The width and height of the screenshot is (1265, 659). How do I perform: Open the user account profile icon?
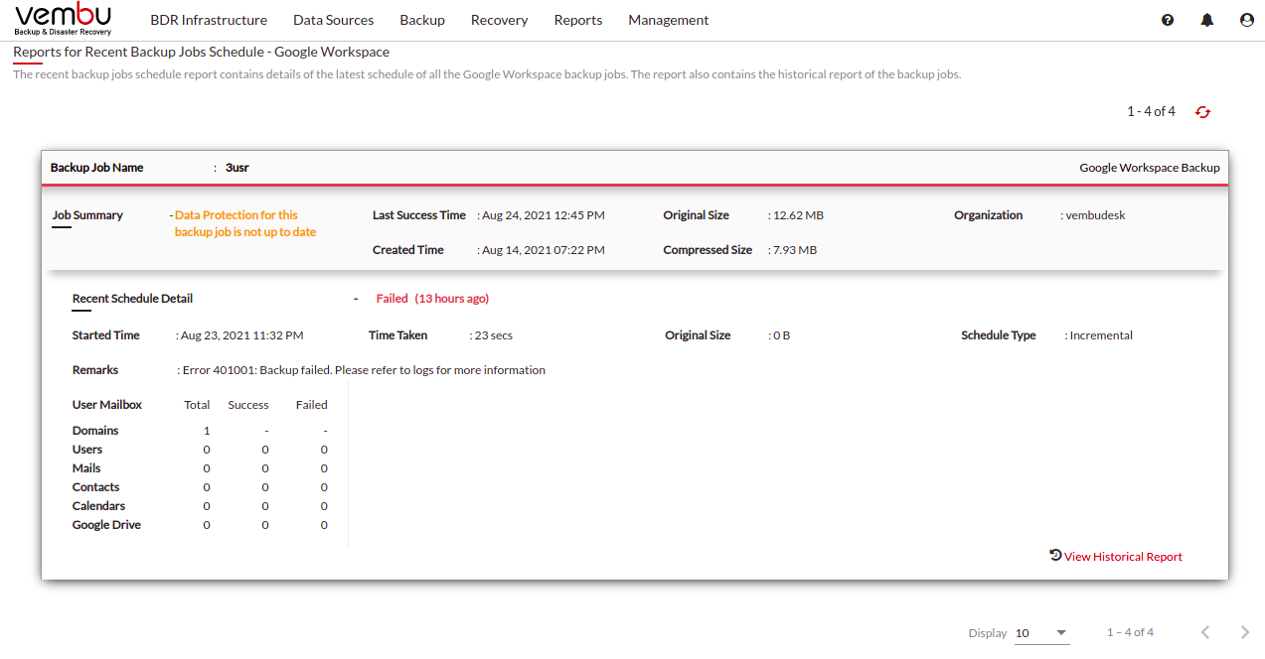(x=1247, y=20)
